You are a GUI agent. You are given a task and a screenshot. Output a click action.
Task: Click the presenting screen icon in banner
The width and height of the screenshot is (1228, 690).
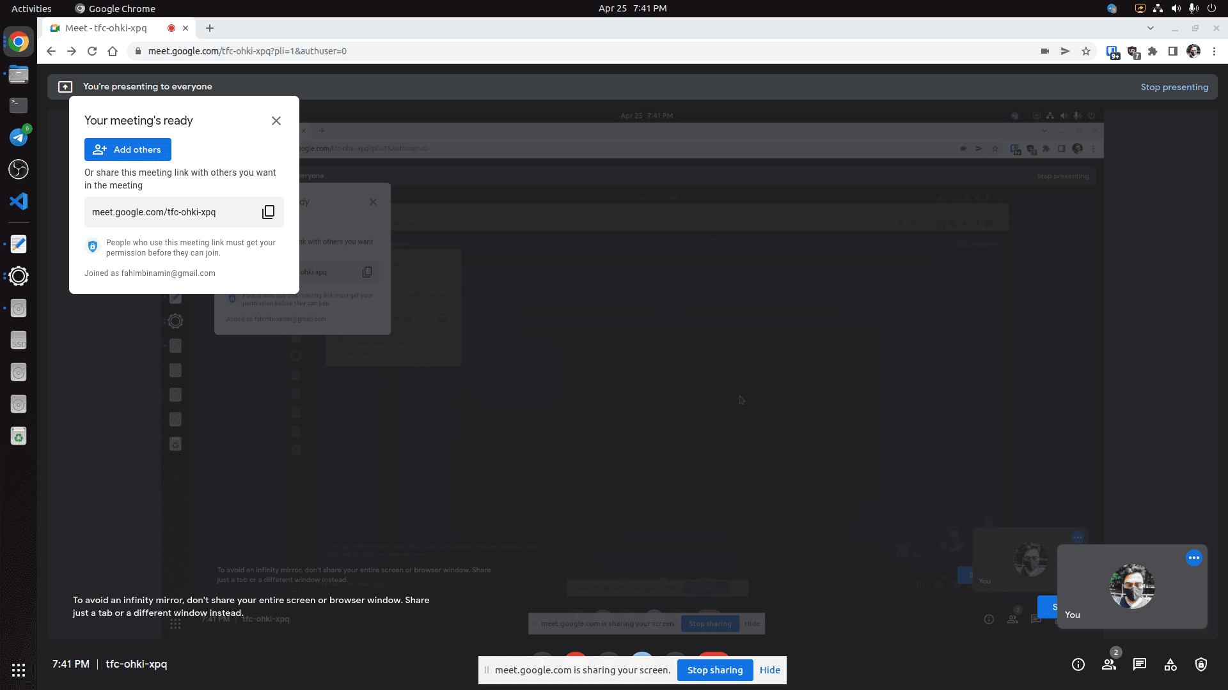65,87
